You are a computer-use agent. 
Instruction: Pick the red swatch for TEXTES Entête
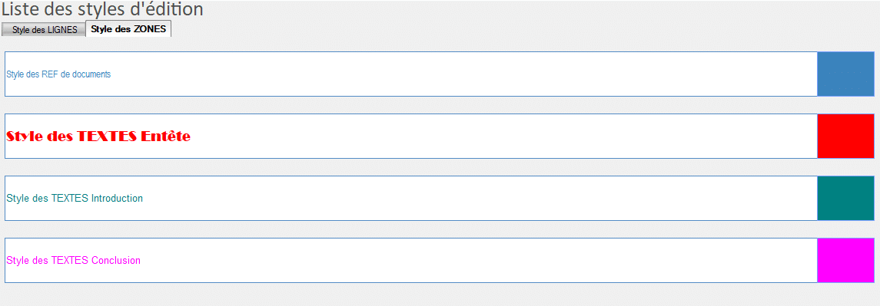845,137
